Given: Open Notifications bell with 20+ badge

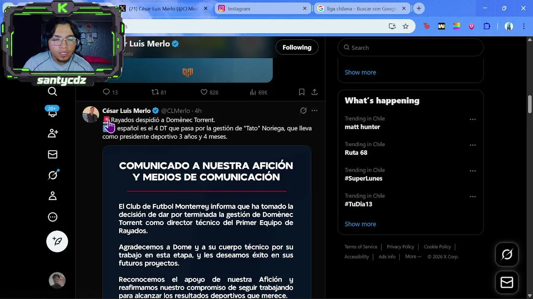Looking at the screenshot, I should point(52,112).
